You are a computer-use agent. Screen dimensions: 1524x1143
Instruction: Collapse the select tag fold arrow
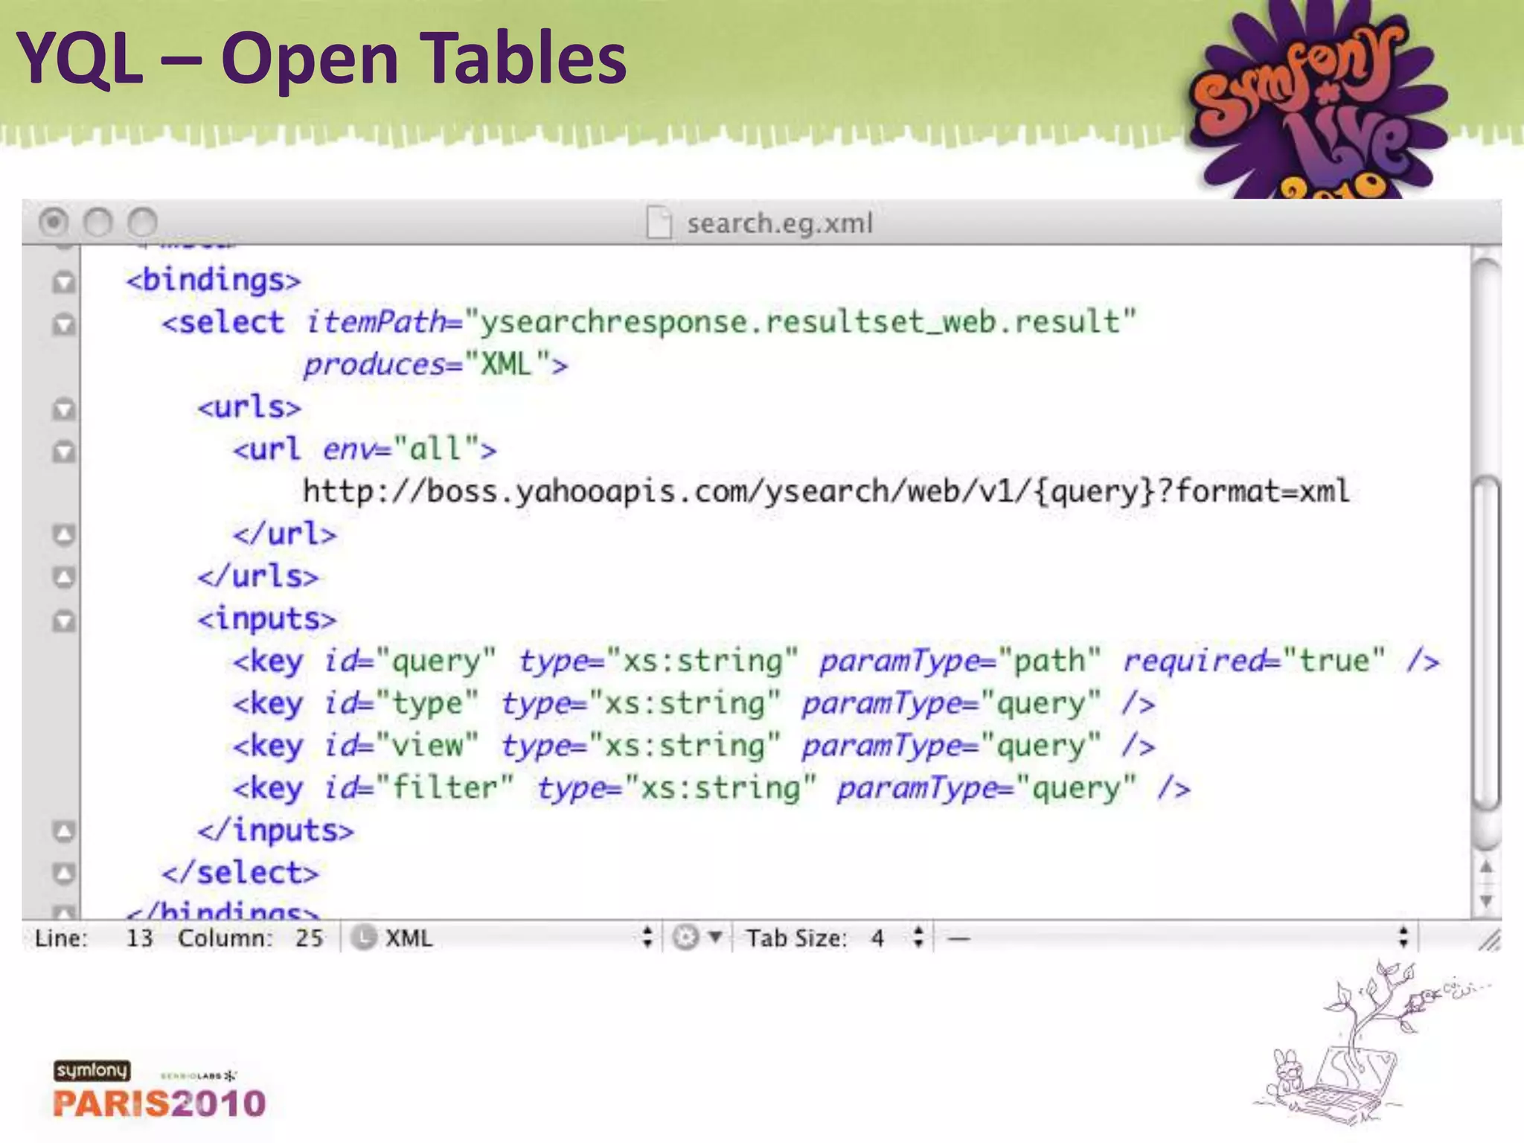click(64, 324)
